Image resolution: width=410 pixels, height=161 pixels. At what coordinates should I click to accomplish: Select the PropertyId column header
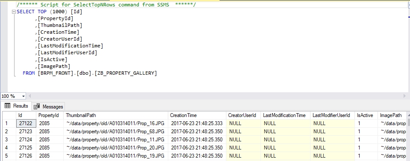pyautogui.click(x=50, y=115)
